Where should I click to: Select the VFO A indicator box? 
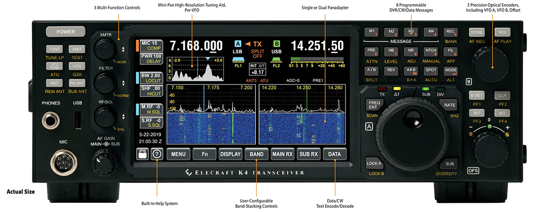point(238,44)
